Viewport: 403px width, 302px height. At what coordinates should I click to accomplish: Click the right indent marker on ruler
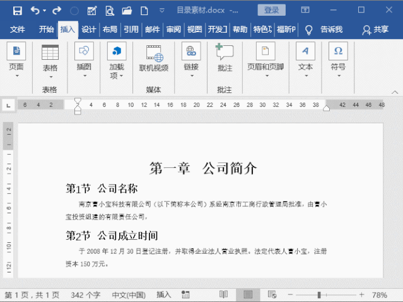327,108
